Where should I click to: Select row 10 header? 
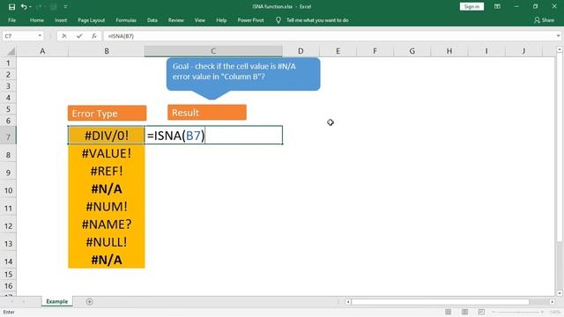tap(8, 190)
